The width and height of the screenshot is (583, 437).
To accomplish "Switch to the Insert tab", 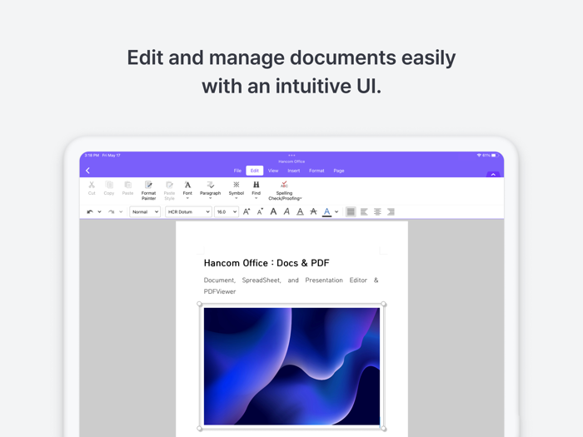I will click(x=294, y=171).
